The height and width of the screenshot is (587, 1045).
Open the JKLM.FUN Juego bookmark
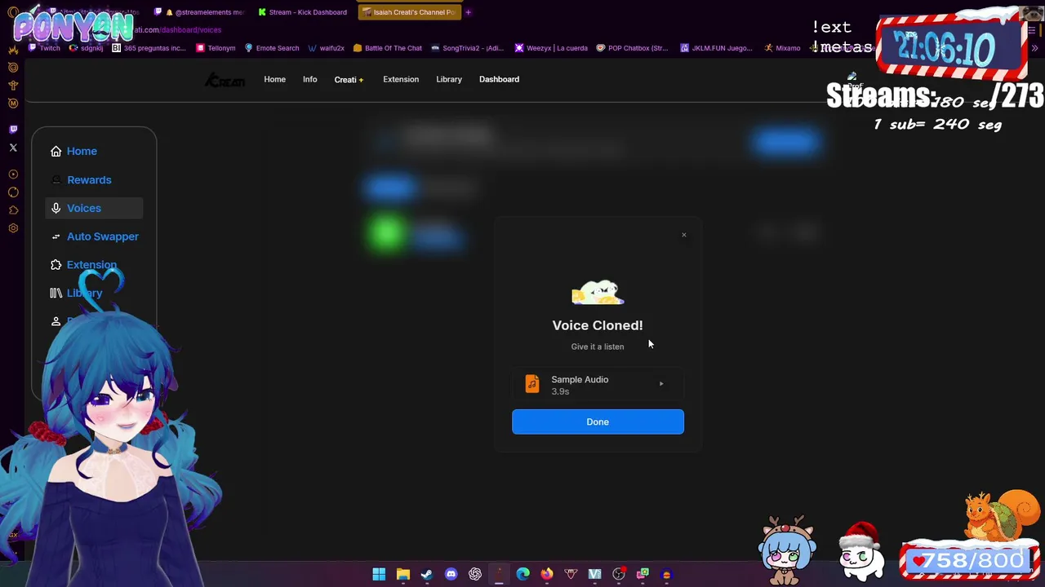tap(717, 48)
